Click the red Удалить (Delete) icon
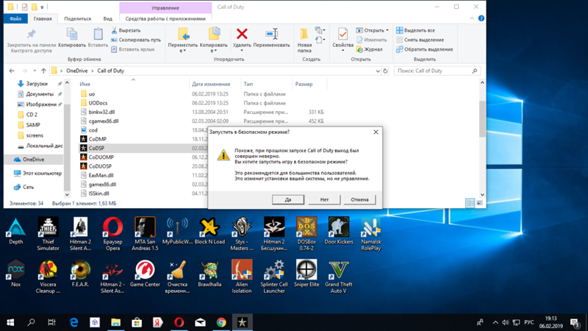 coord(242,34)
